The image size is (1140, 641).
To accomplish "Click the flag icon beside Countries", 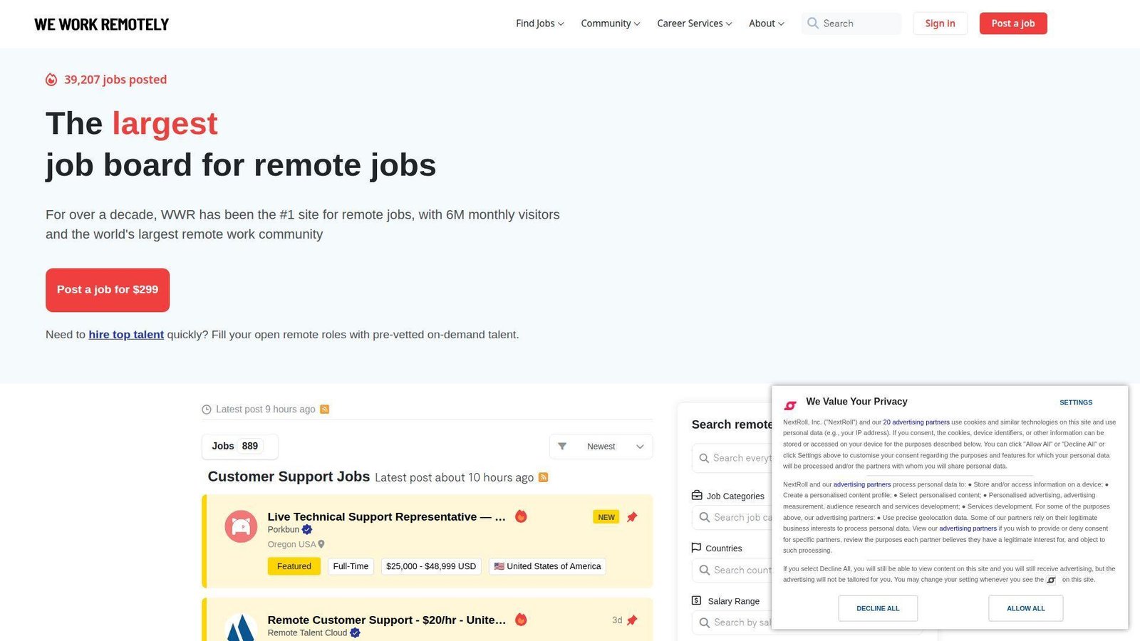I will pos(696,548).
